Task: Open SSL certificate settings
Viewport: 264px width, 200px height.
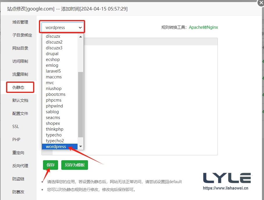Action: coord(16,126)
